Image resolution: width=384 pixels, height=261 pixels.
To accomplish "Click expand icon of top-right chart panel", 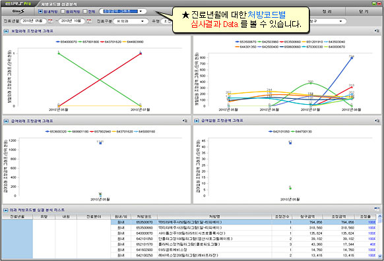I will pyautogui.click(x=377, y=30).
